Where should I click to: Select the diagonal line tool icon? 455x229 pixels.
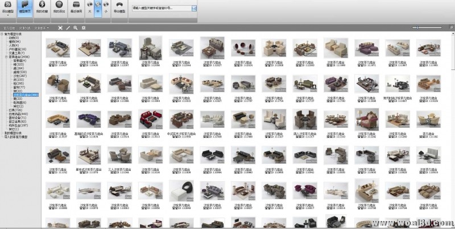click(x=68, y=28)
